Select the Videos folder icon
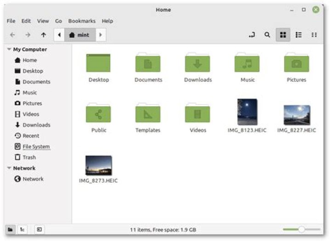The height and width of the screenshot is (242, 331). (x=198, y=113)
